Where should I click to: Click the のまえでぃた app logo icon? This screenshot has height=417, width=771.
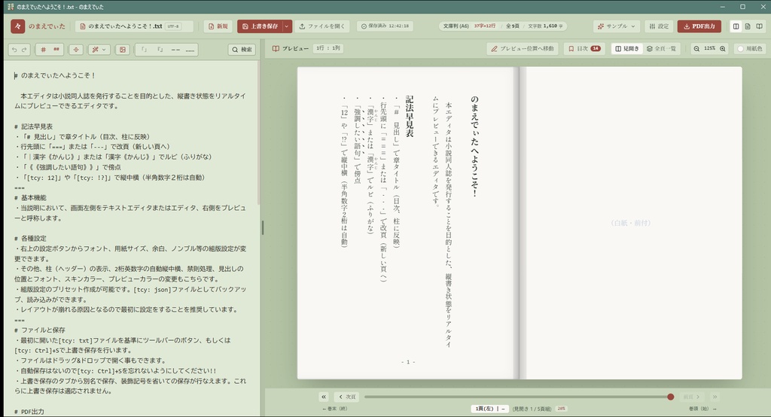pyautogui.click(x=18, y=26)
